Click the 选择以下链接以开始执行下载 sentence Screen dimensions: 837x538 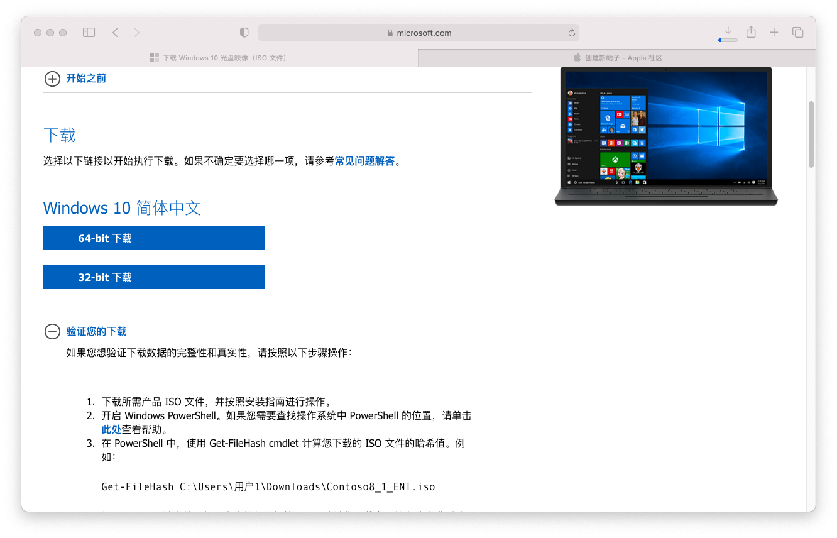point(222,161)
